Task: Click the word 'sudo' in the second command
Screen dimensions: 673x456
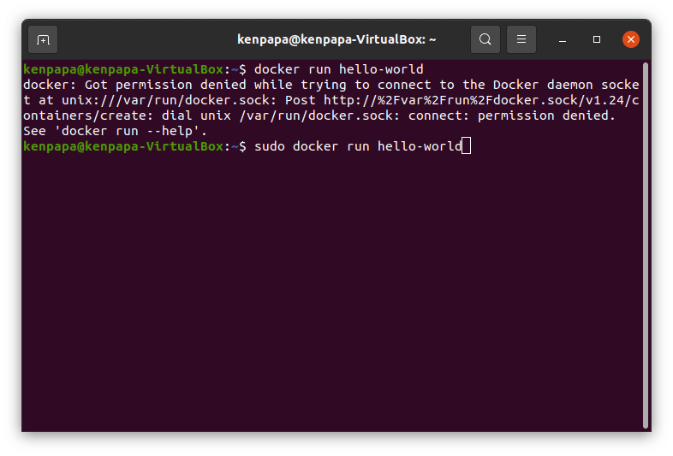Action: pos(270,146)
